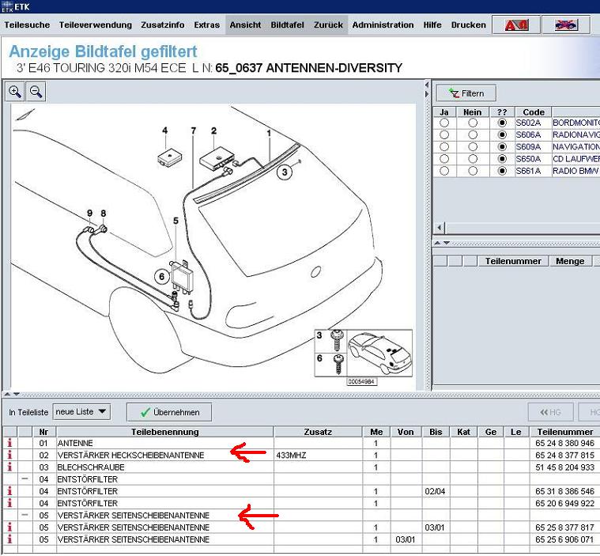The width and height of the screenshot is (600, 556).
Task: Open the Extras menu
Action: (x=206, y=25)
